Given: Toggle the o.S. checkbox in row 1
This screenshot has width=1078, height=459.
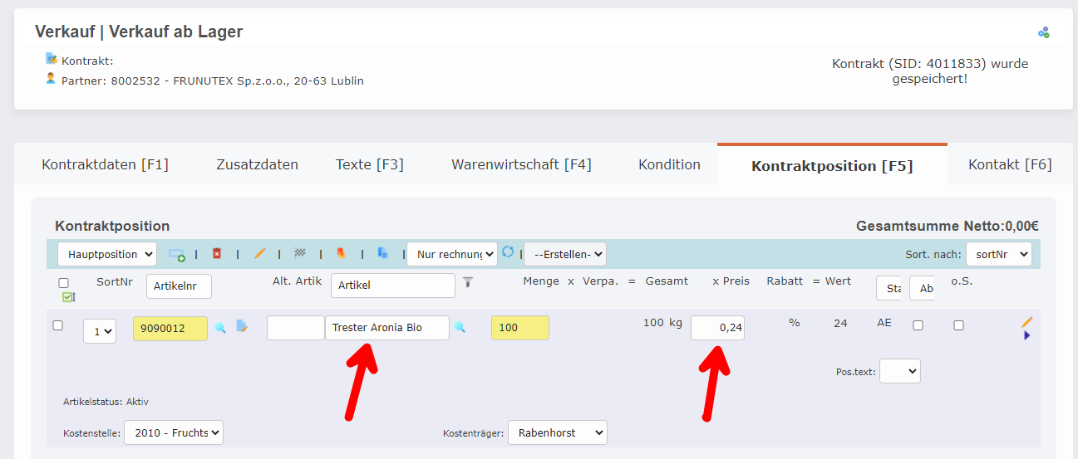Looking at the screenshot, I should point(958,325).
